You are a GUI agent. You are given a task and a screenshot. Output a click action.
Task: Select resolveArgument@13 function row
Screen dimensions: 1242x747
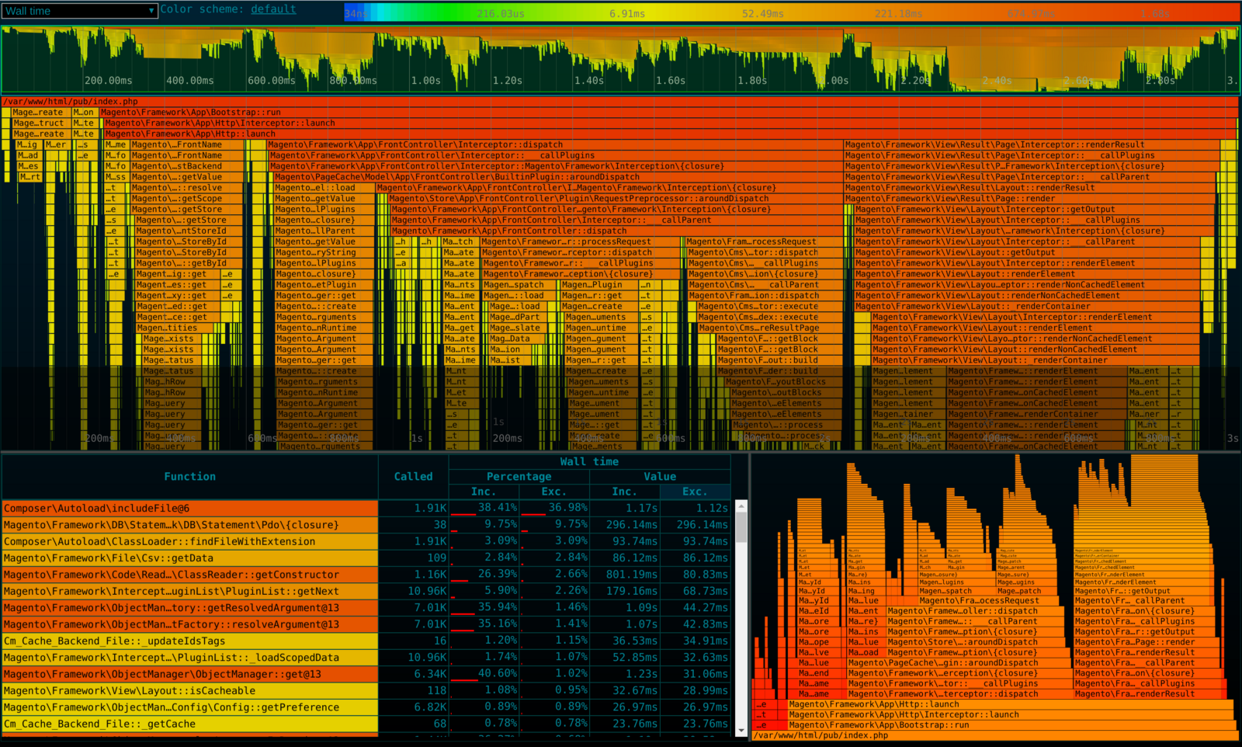pyautogui.click(x=190, y=624)
